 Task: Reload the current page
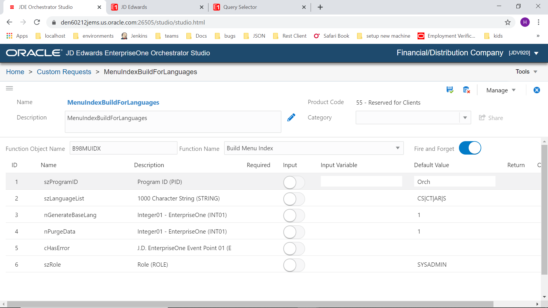point(37,22)
